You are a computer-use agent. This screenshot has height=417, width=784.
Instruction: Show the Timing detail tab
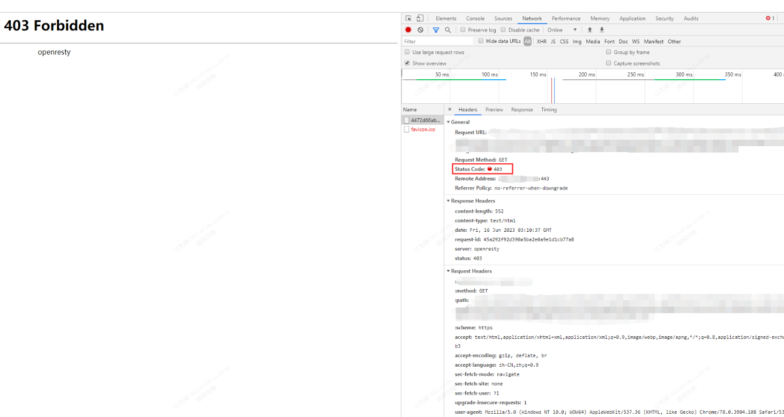[x=549, y=110]
